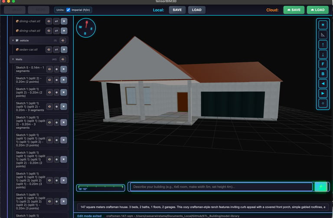Select sedan-car.stl item
Viewport: 333px width, 218px height.
pyautogui.click(x=29, y=50)
